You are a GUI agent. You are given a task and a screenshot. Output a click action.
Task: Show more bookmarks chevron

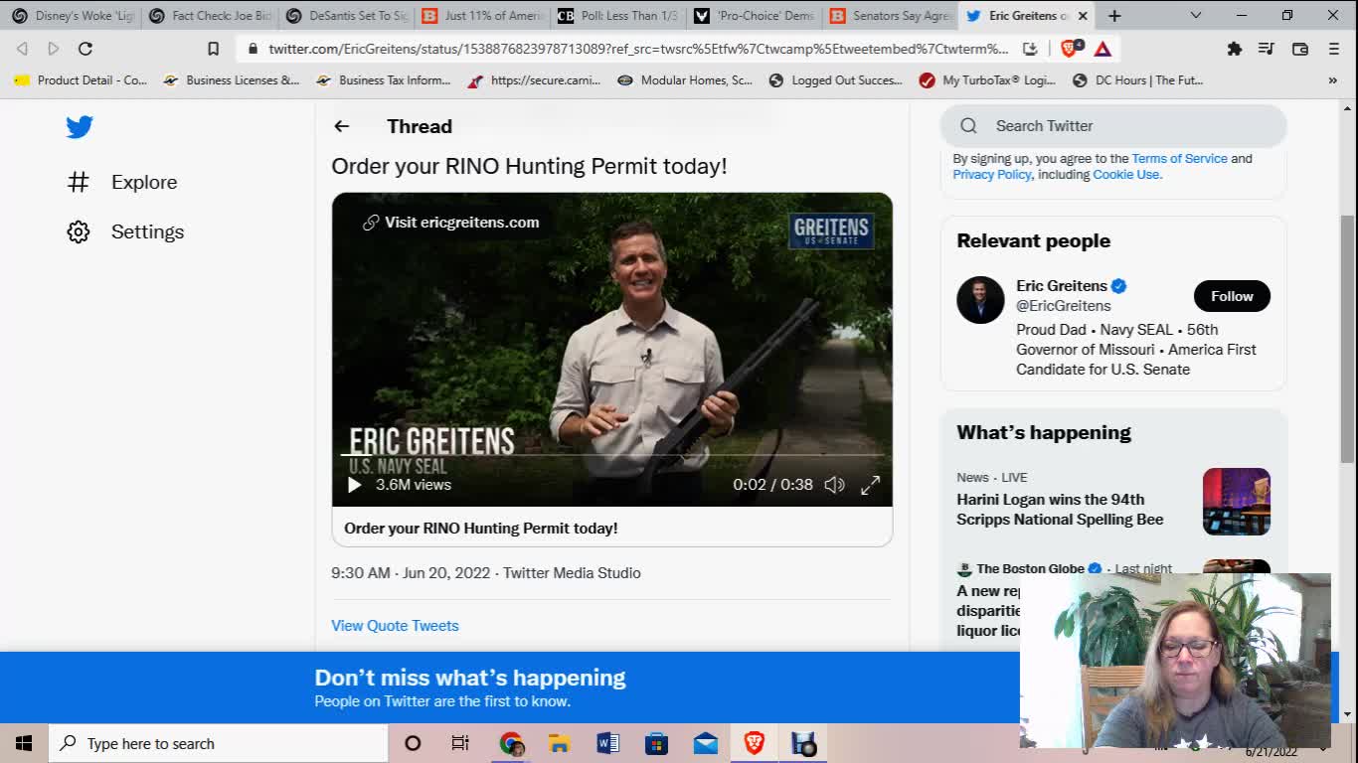click(x=1333, y=80)
